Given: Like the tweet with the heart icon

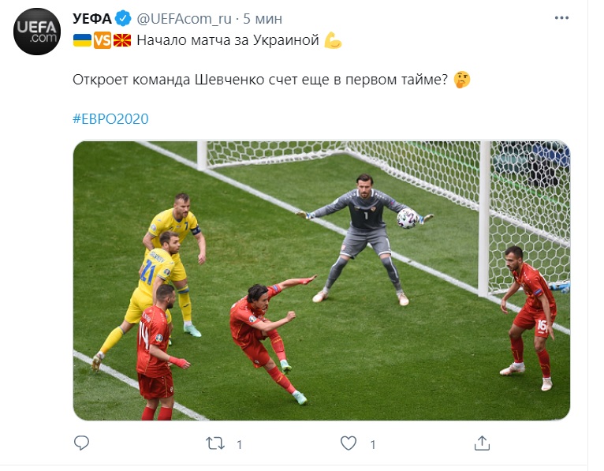Looking at the screenshot, I should 349,443.
